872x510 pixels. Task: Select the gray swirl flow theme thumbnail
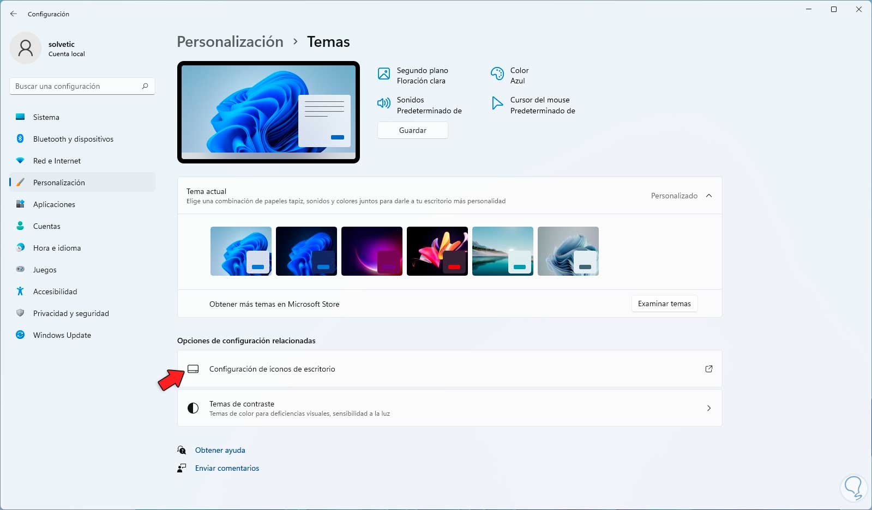tap(568, 251)
